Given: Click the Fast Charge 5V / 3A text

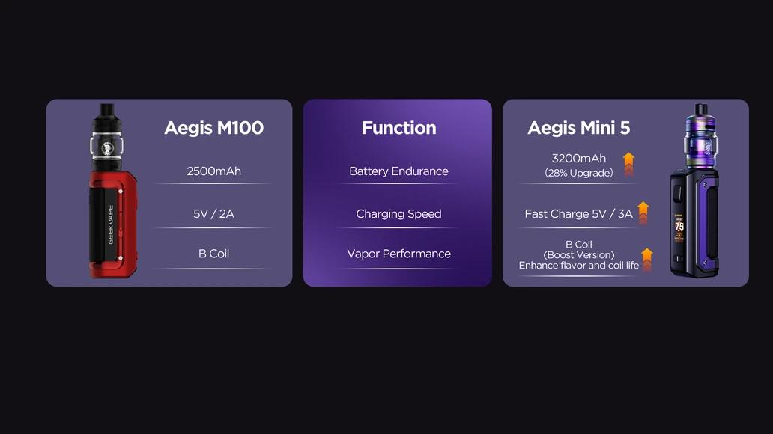Looking at the screenshot, I should pos(579,214).
